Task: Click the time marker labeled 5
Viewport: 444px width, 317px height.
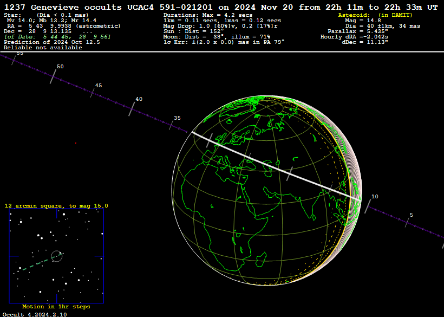Action: 408,222
